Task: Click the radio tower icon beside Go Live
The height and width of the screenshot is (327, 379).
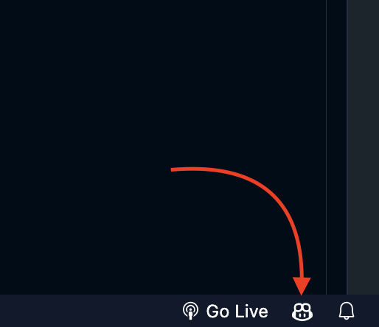Action: (190, 311)
